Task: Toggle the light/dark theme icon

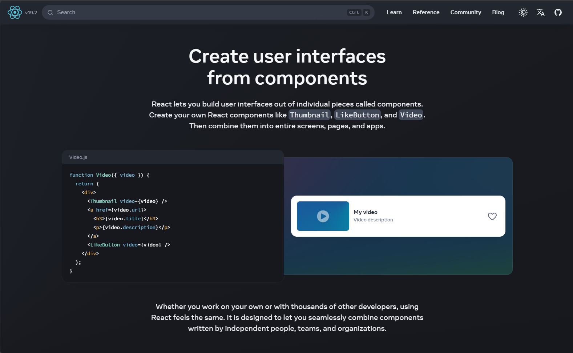Action: [x=523, y=12]
